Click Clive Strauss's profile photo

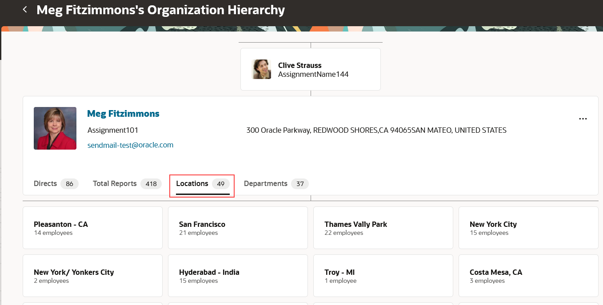coord(261,69)
